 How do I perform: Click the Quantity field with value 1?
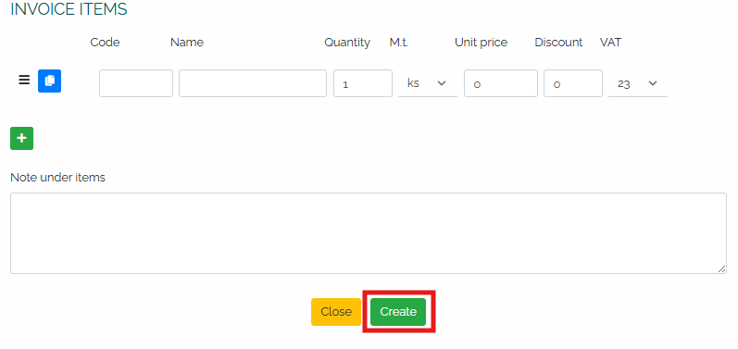point(363,83)
